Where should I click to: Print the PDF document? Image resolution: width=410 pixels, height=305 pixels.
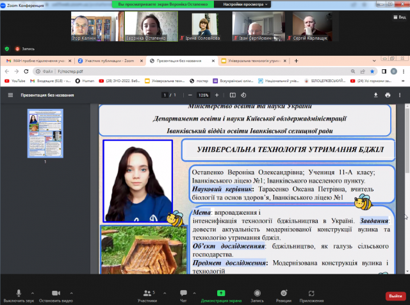388,95
